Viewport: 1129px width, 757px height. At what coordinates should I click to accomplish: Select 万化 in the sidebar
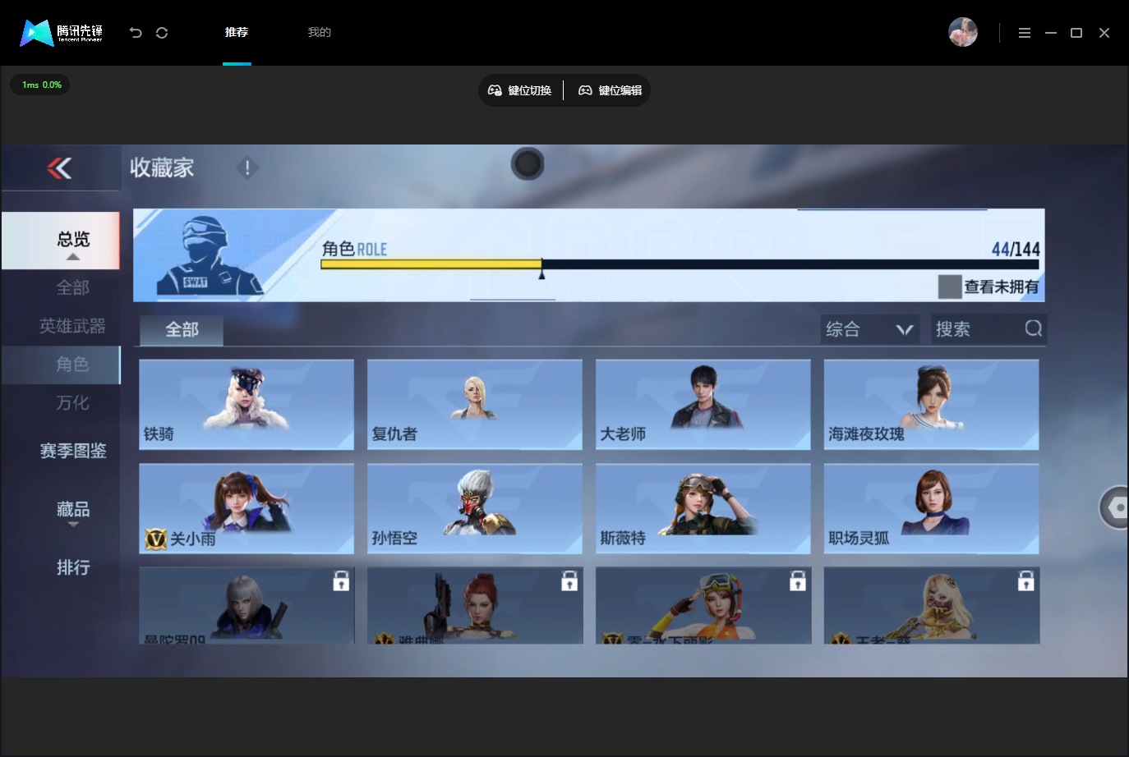click(72, 403)
